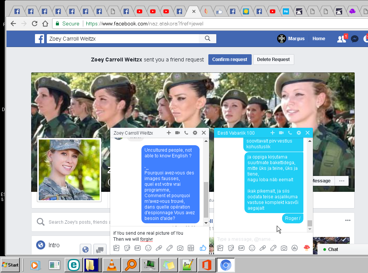Viewport: 368px width, 273px height.
Task: Start a video call in Zoey's chat
Action: (178, 133)
